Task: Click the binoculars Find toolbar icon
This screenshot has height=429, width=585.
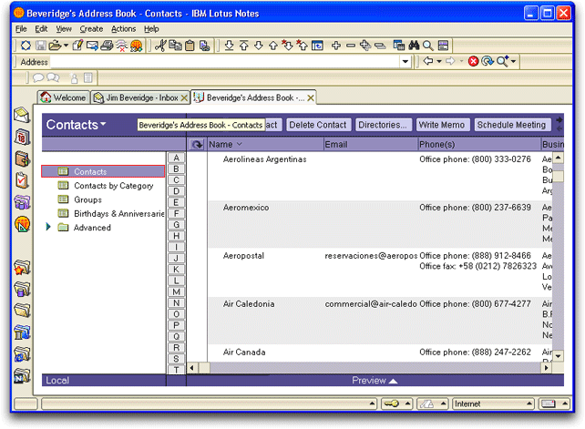Action: click(414, 46)
